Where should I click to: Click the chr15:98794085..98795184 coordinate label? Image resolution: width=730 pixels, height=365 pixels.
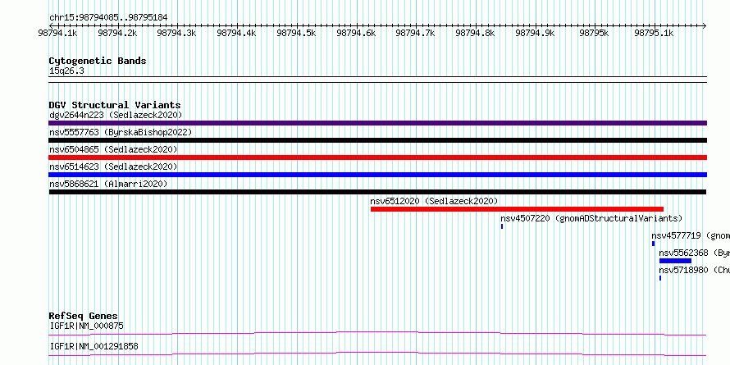108,18
